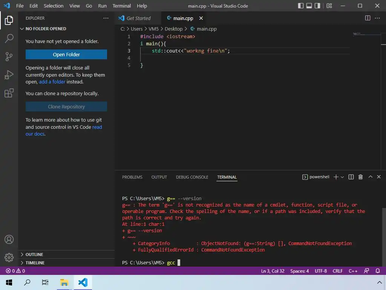Toggle primary side bar layout button
This screenshot has height=290, width=386.
[300, 6]
